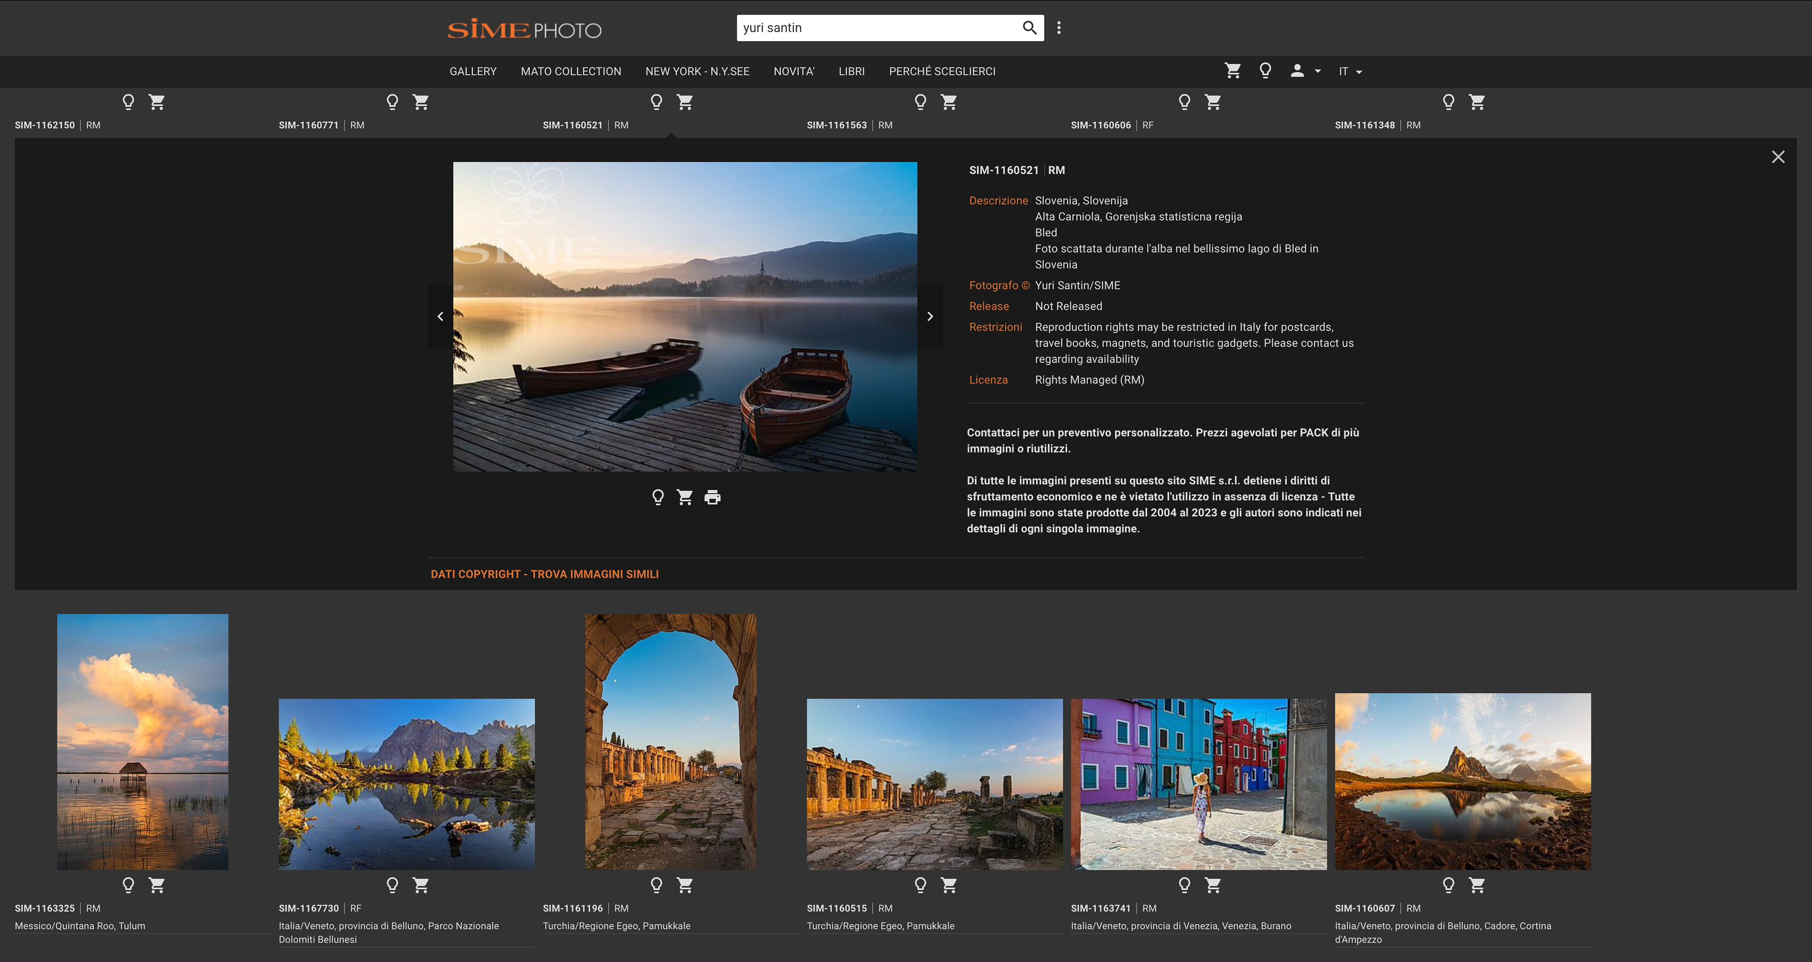Open the GALLERY menu item
This screenshot has height=962, width=1812.
[473, 71]
